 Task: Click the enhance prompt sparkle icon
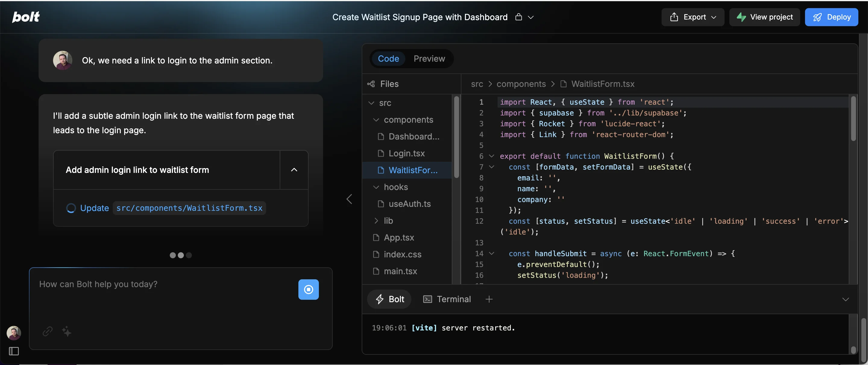[x=66, y=331]
